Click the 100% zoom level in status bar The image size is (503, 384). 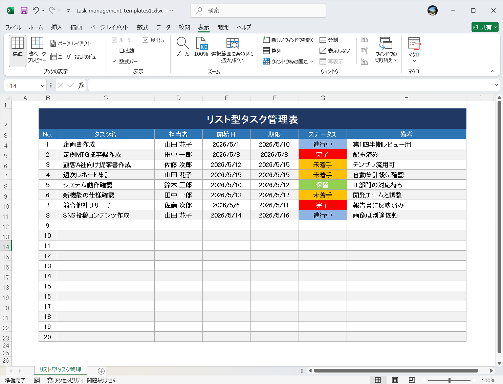(x=488, y=380)
